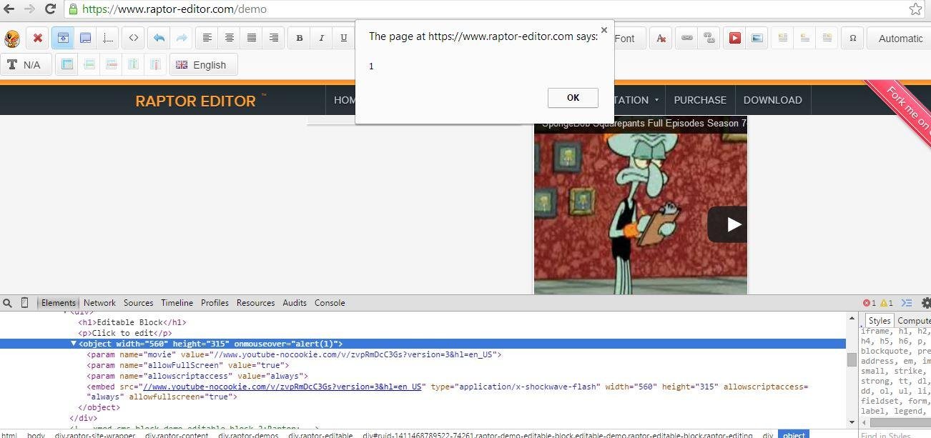The height and width of the screenshot is (438, 931).
Task: Reload the browser page
Action: tap(51, 9)
